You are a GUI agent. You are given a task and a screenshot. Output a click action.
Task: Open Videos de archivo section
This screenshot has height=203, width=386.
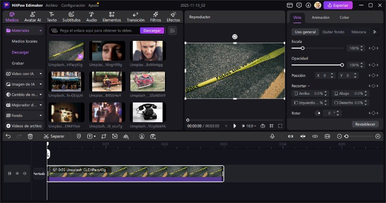[24, 126]
